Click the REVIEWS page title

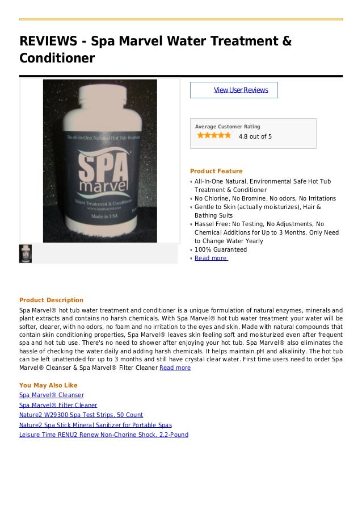[155, 49]
